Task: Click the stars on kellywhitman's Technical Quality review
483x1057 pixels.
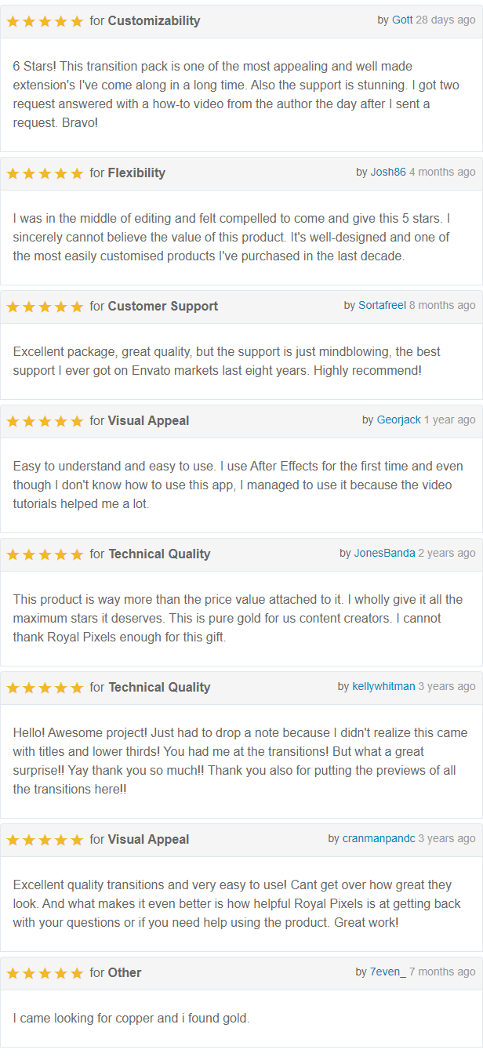Action: click(x=45, y=688)
